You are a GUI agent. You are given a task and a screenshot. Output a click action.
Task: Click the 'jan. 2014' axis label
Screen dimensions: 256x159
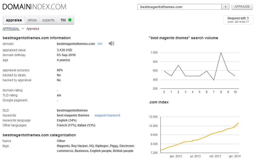coord(235,156)
